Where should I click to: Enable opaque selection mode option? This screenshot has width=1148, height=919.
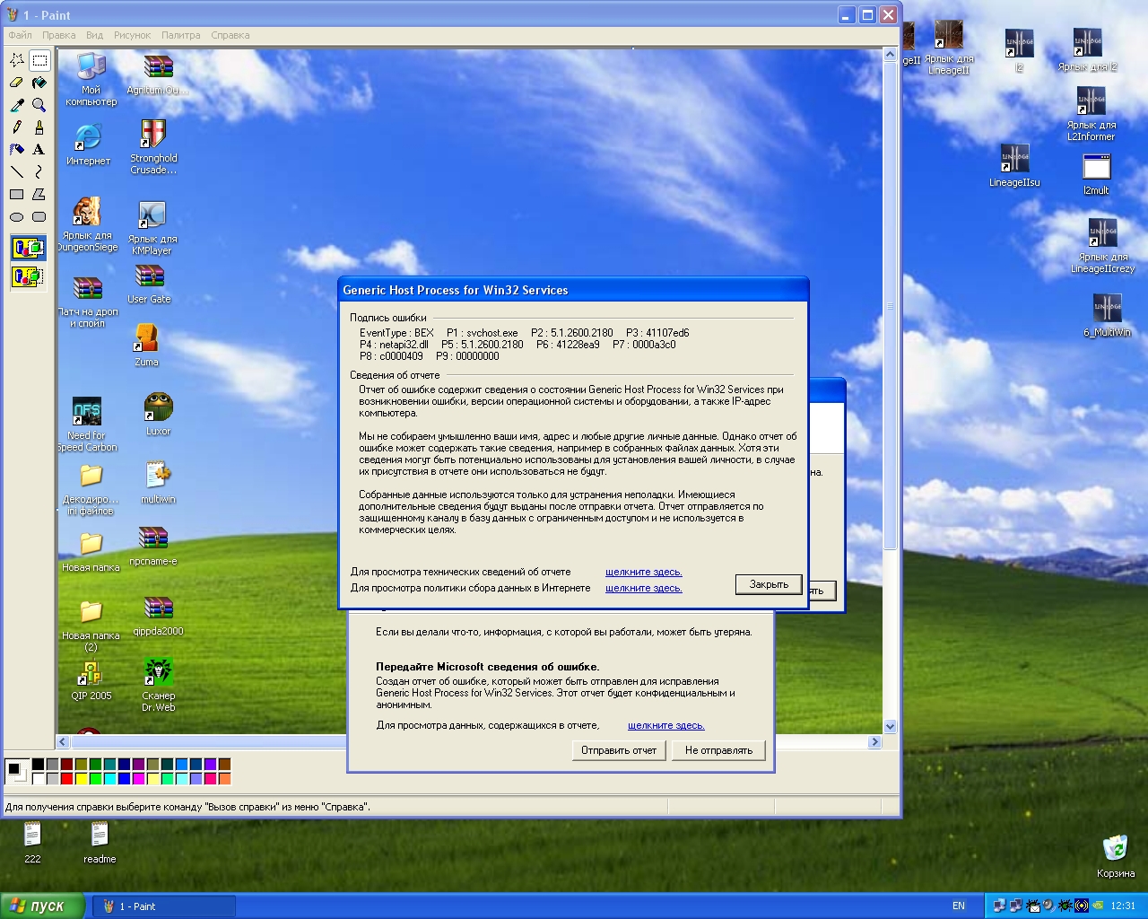28,248
